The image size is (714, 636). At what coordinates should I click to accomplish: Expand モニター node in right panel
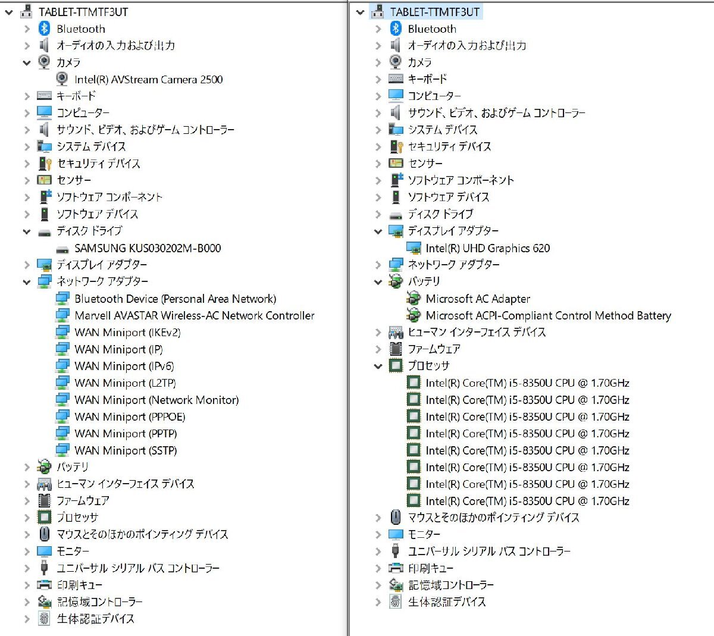tap(378, 534)
